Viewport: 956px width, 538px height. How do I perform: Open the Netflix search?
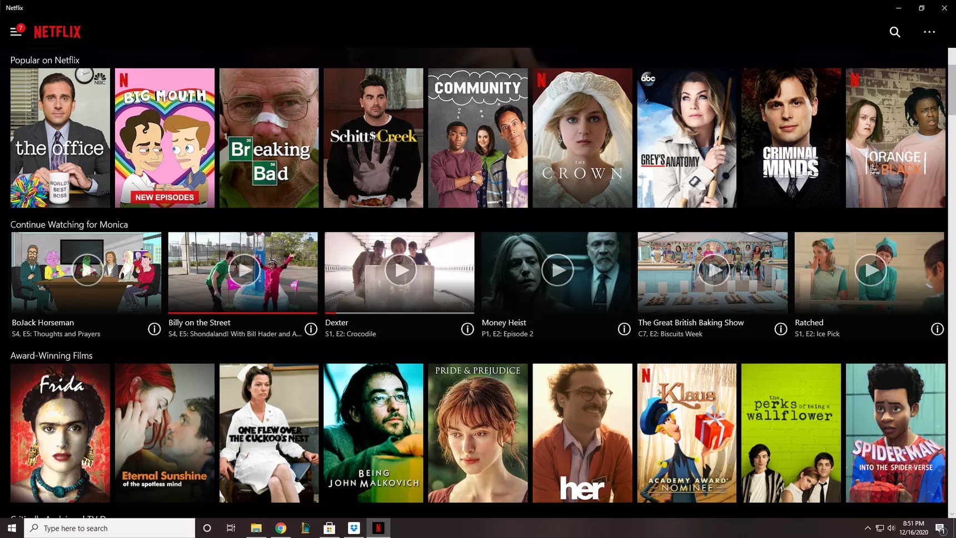(895, 32)
